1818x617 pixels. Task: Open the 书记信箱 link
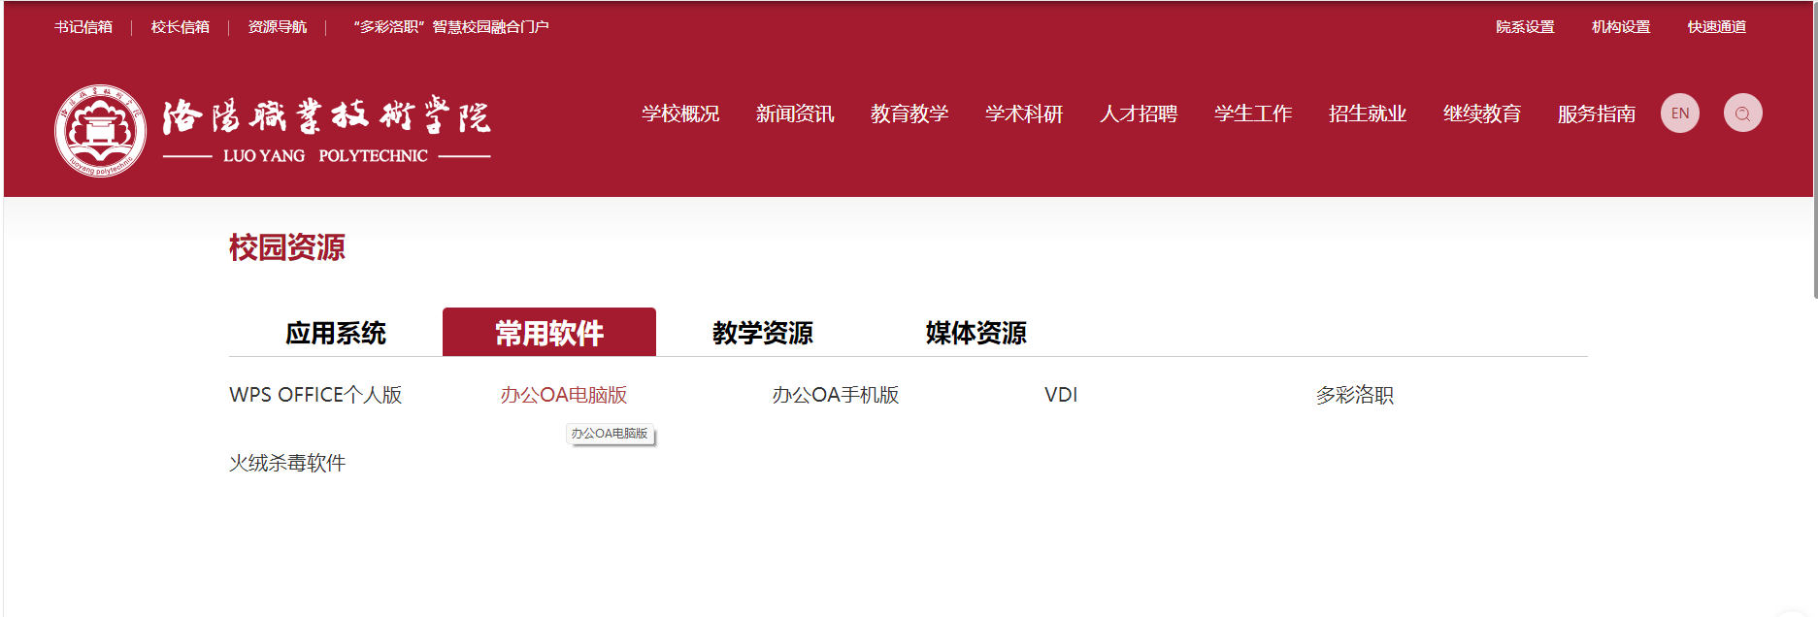[x=83, y=27]
